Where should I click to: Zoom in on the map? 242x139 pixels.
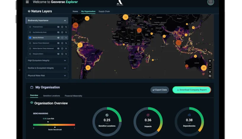point(210,65)
